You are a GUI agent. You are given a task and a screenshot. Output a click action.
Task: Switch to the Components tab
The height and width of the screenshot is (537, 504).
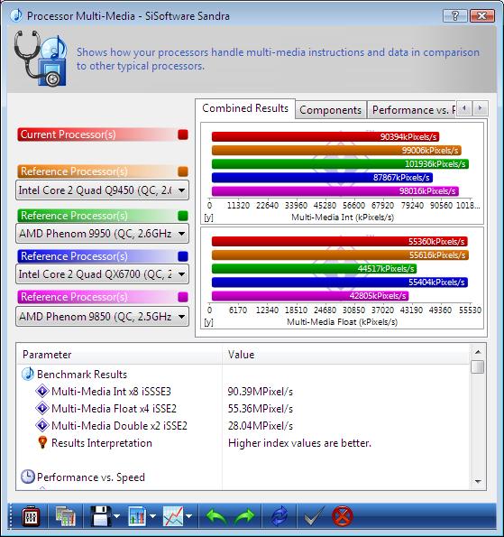click(331, 110)
